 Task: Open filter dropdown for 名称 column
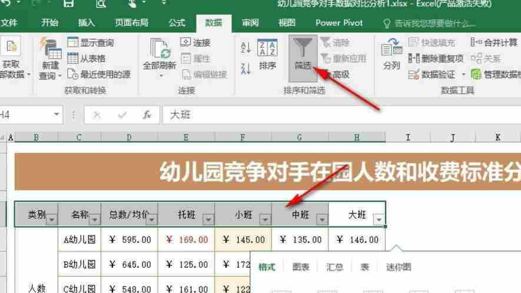click(95, 220)
